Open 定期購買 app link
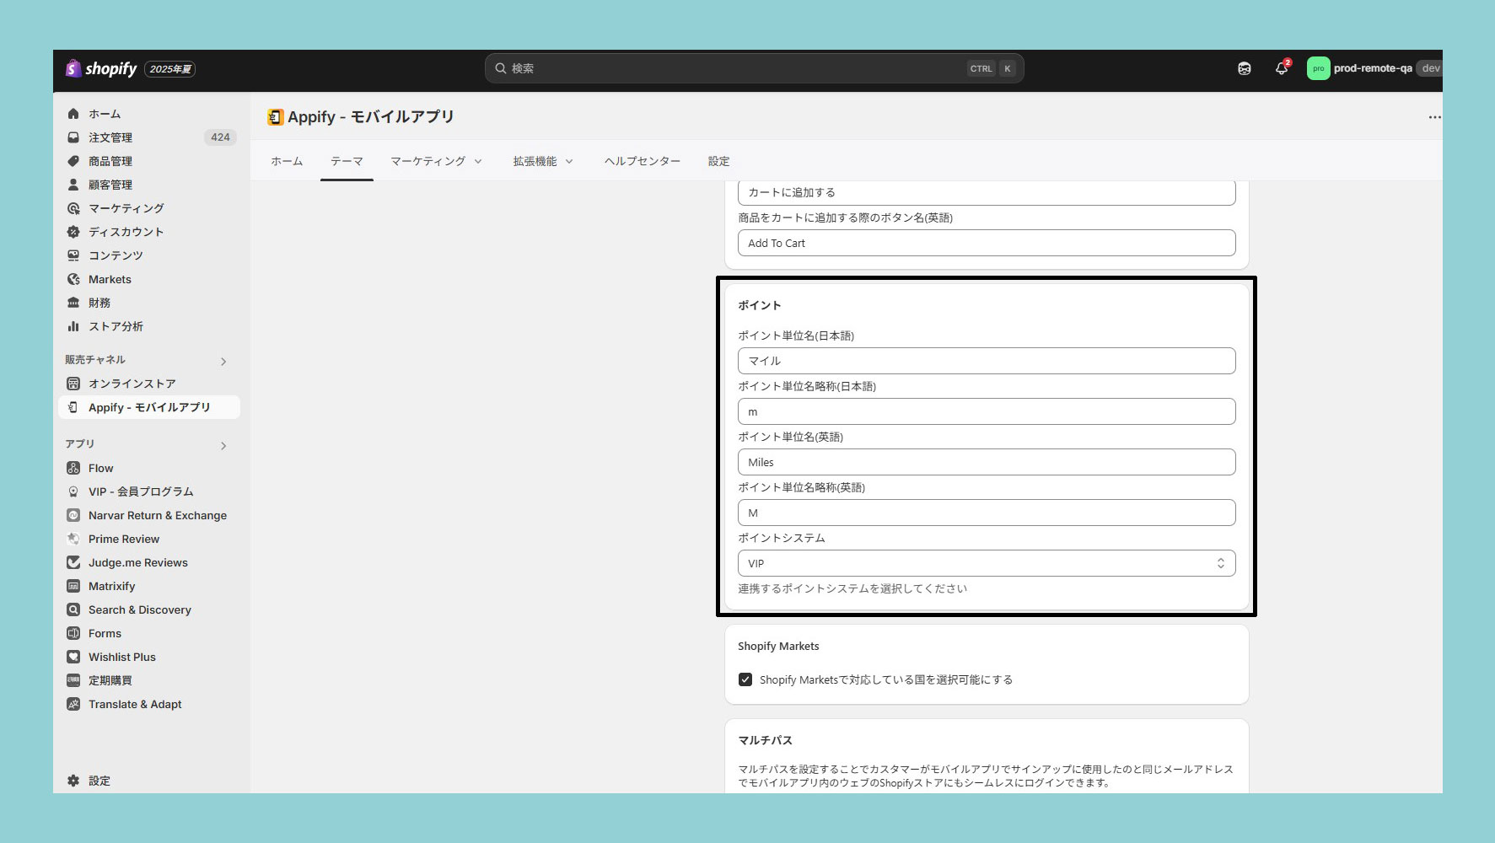 110,680
